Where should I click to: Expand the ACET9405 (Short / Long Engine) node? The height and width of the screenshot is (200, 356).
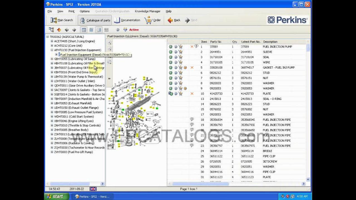(x=52, y=41)
